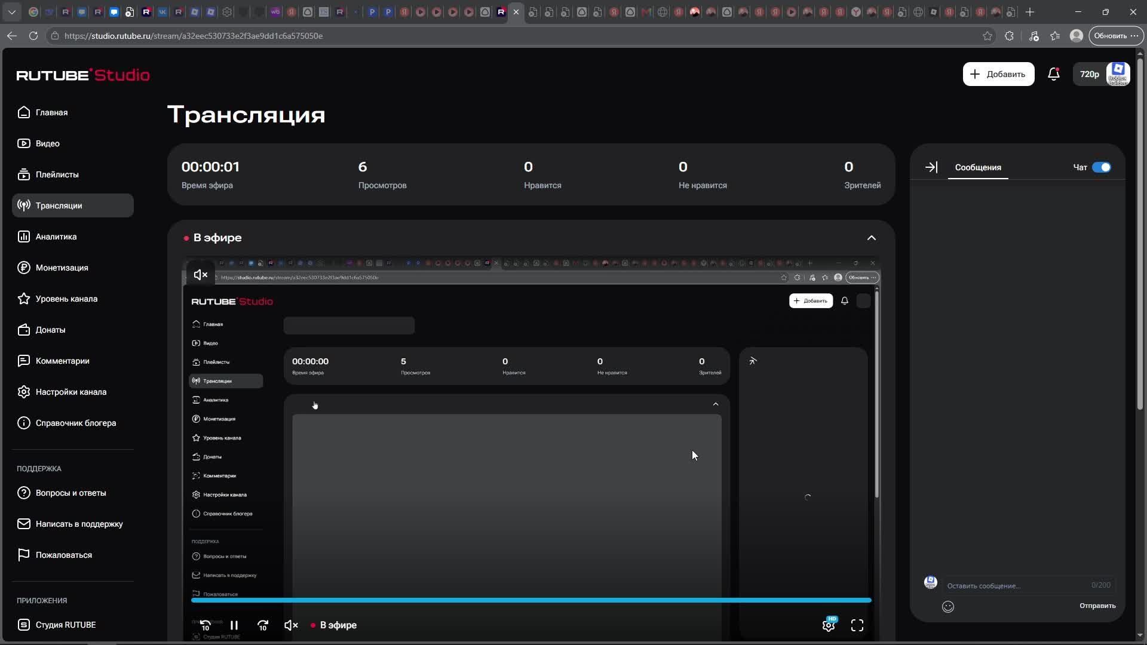Open notifications bell
Screen dimensions: 1147x645
tap(1054, 74)
